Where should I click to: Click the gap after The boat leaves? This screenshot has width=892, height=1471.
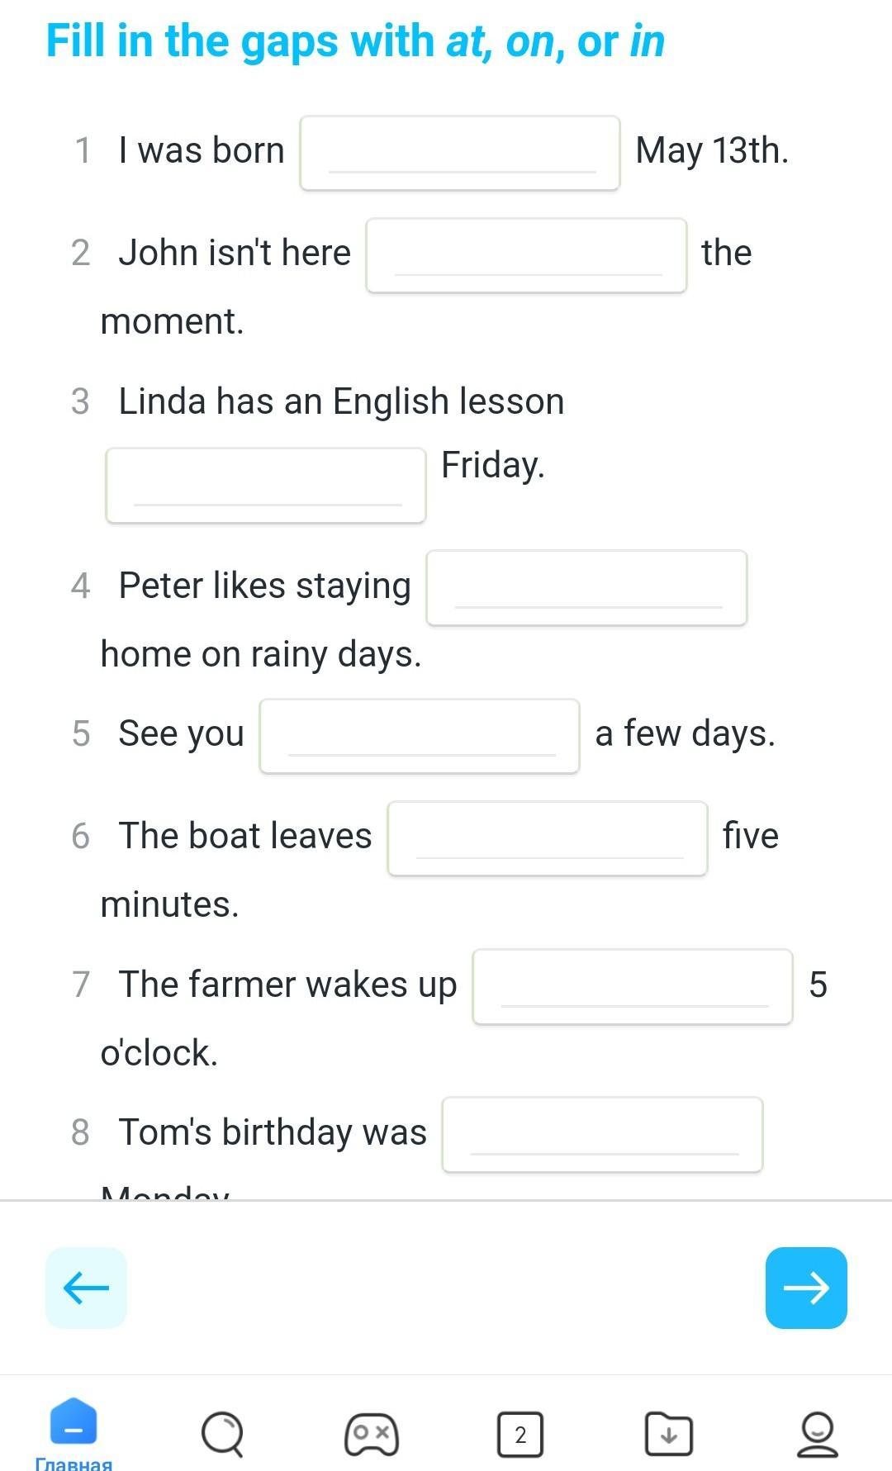[x=548, y=838]
